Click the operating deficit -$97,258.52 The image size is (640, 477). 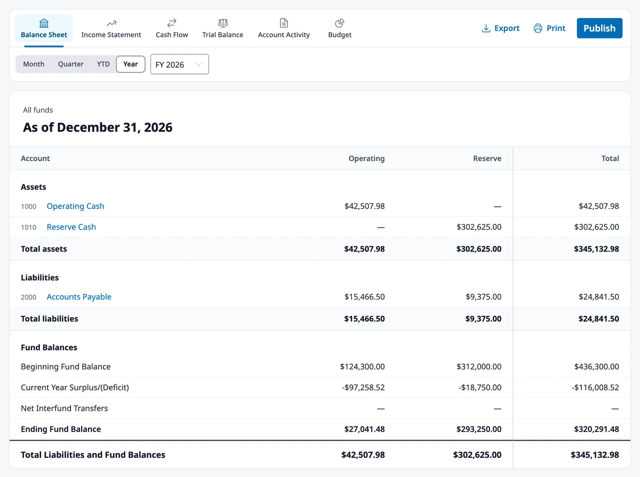coord(363,387)
